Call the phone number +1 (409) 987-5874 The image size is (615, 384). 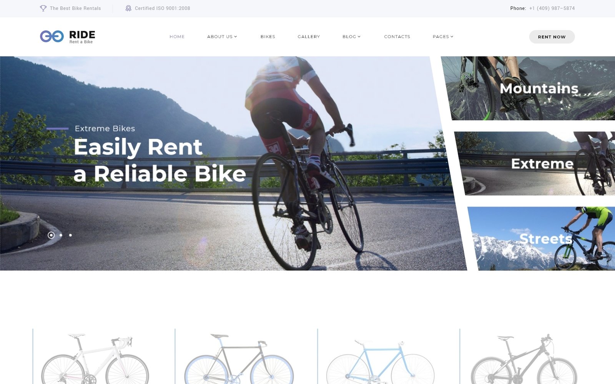tap(552, 8)
